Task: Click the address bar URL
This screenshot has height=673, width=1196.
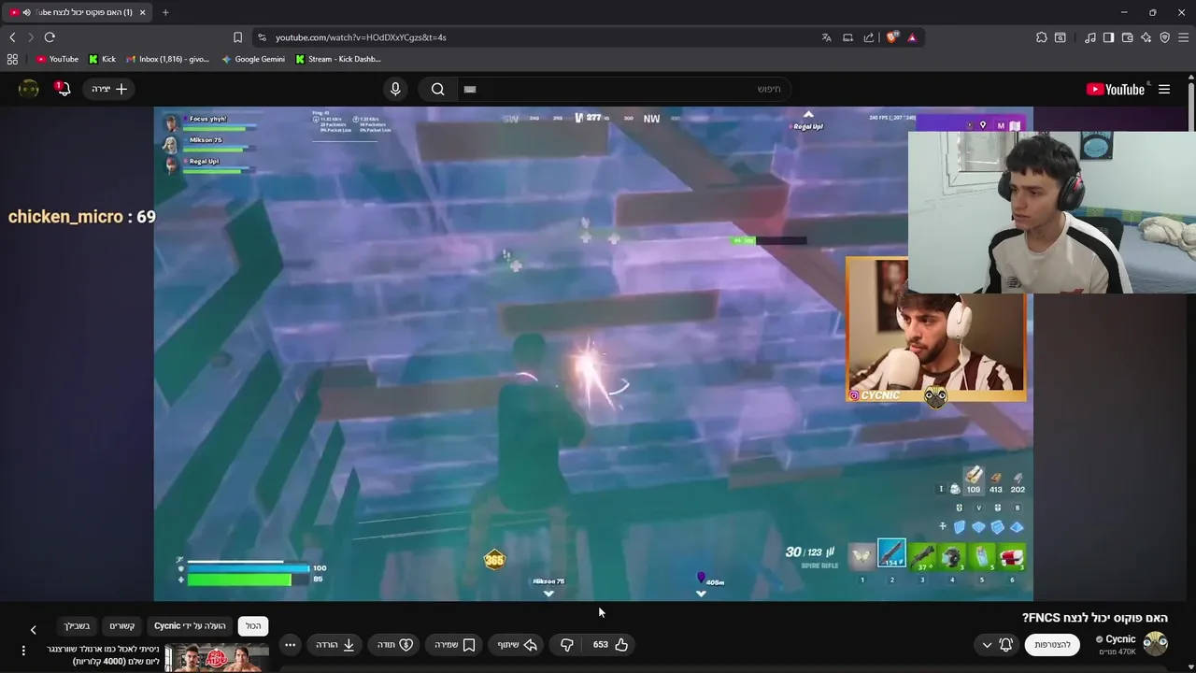Action: (361, 37)
